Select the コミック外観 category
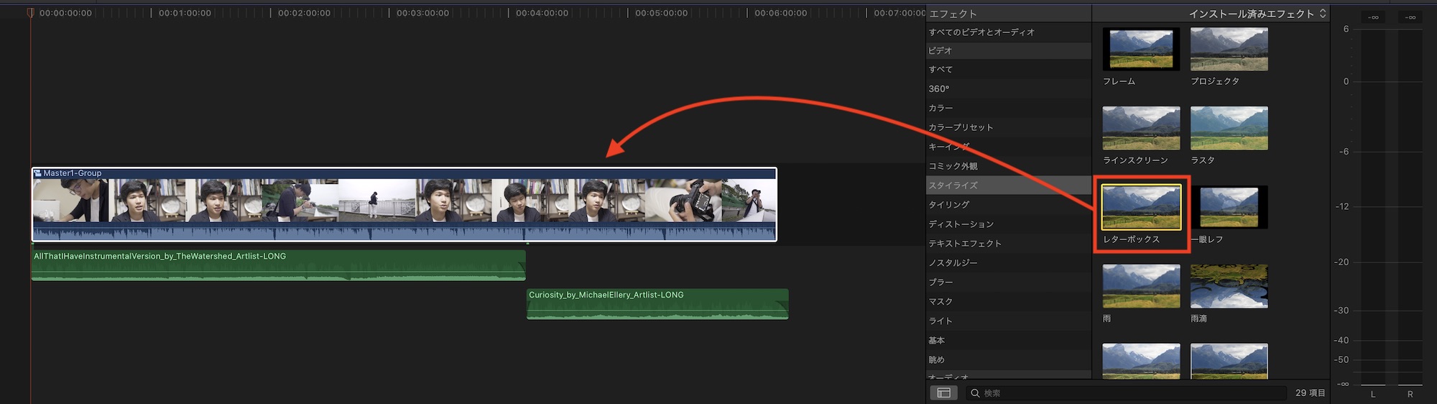1437x404 pixels. pyautogui.click(x=1008, y=166)
